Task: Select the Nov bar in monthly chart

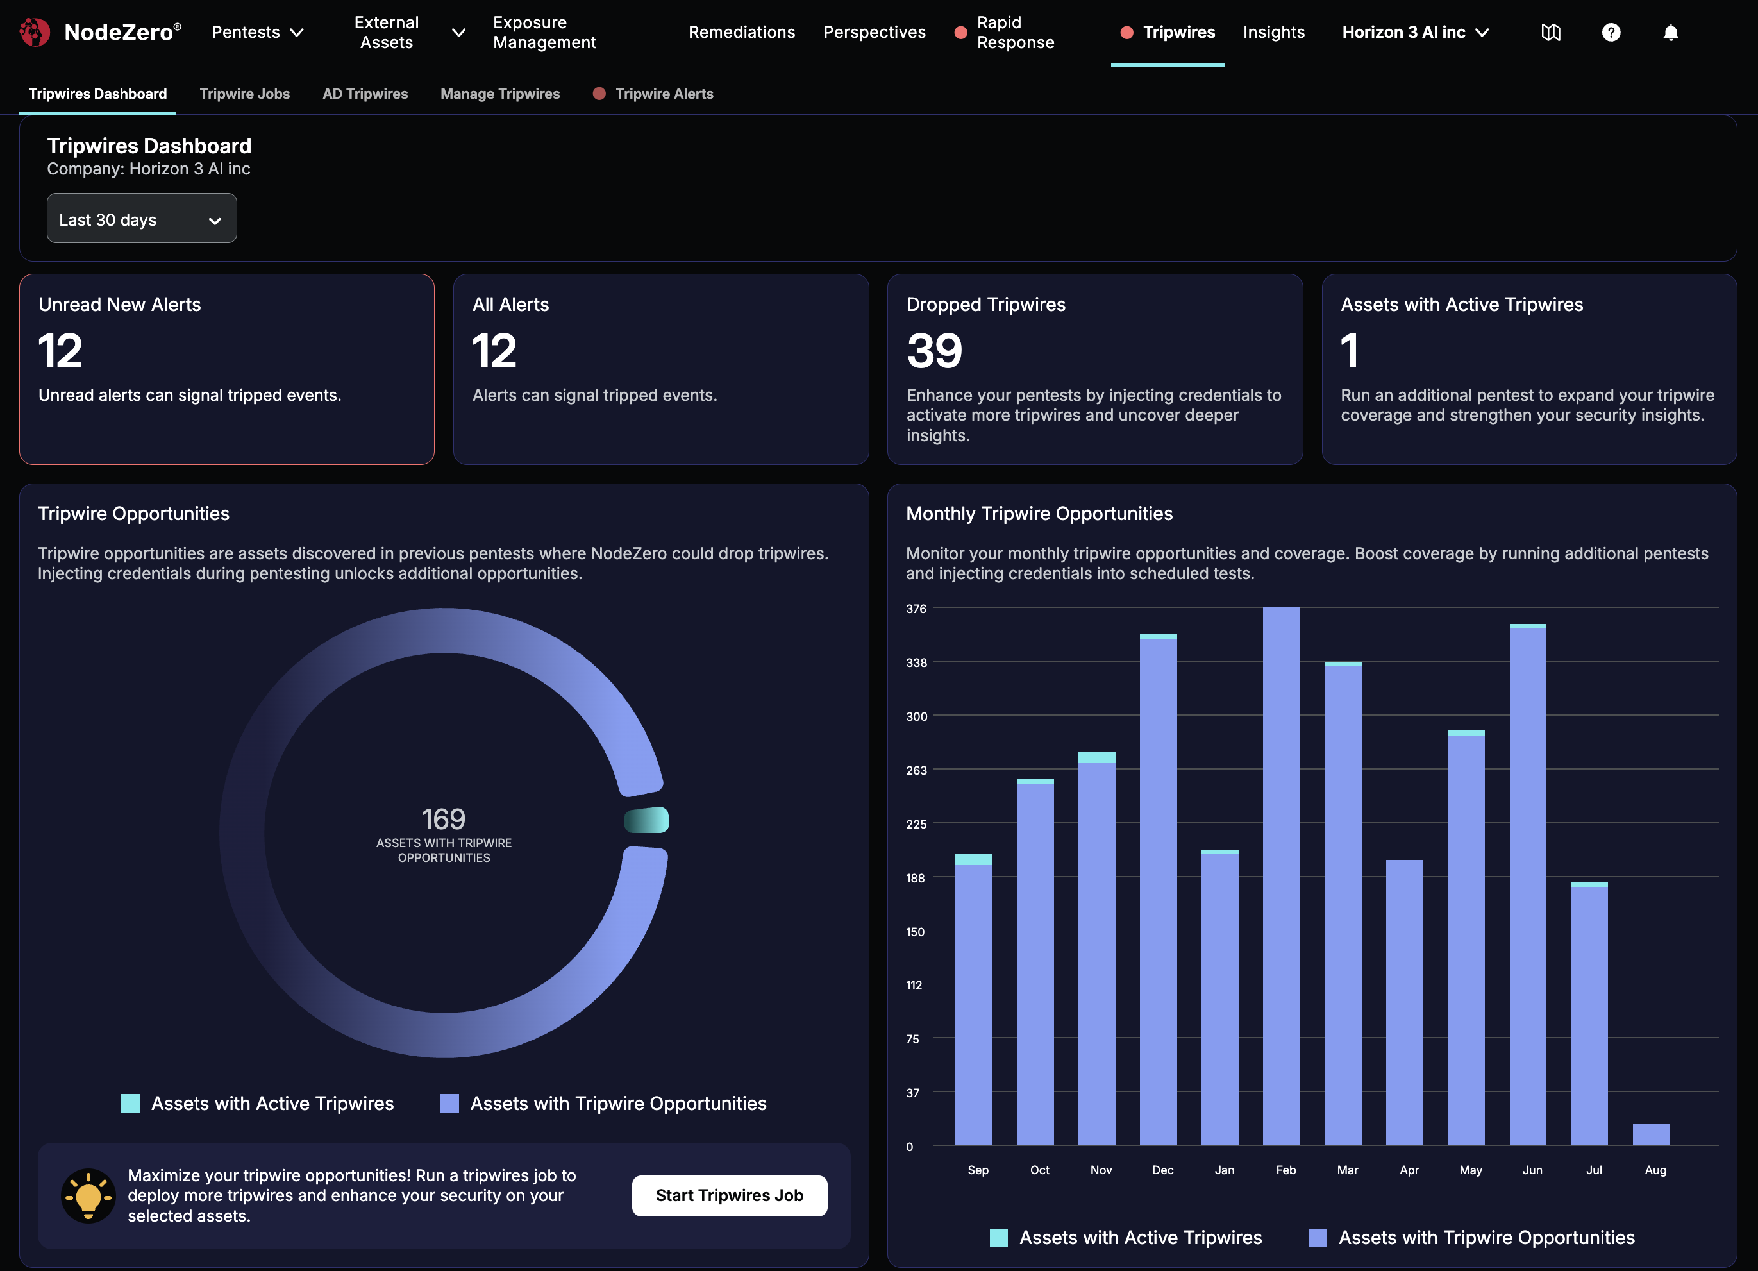Action: click(x=1097, y=950)
